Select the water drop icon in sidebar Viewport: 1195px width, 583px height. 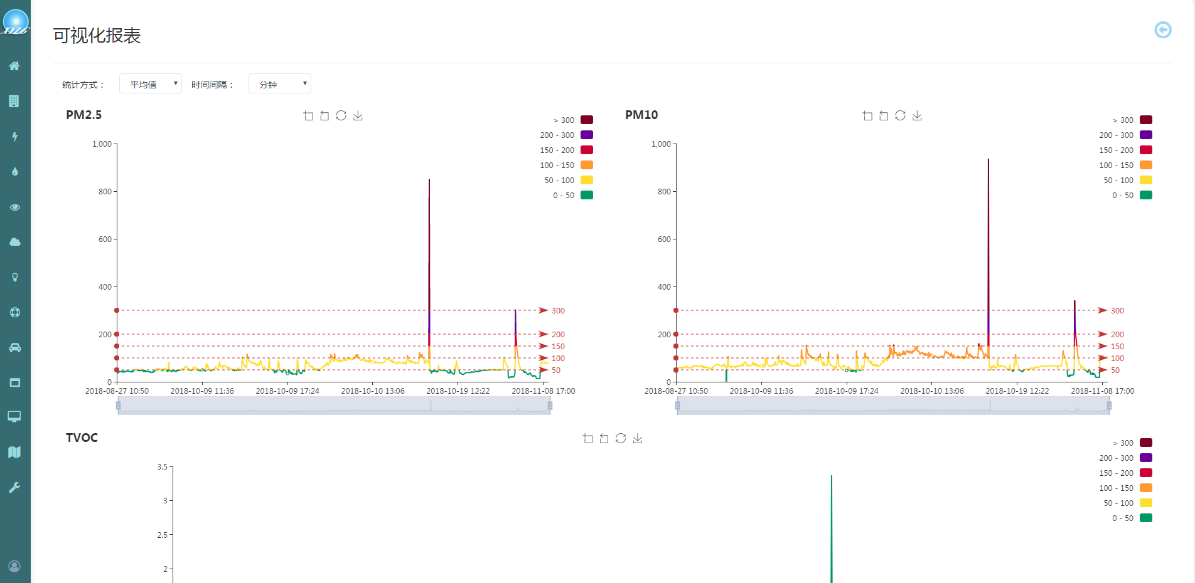coord(14,172)
